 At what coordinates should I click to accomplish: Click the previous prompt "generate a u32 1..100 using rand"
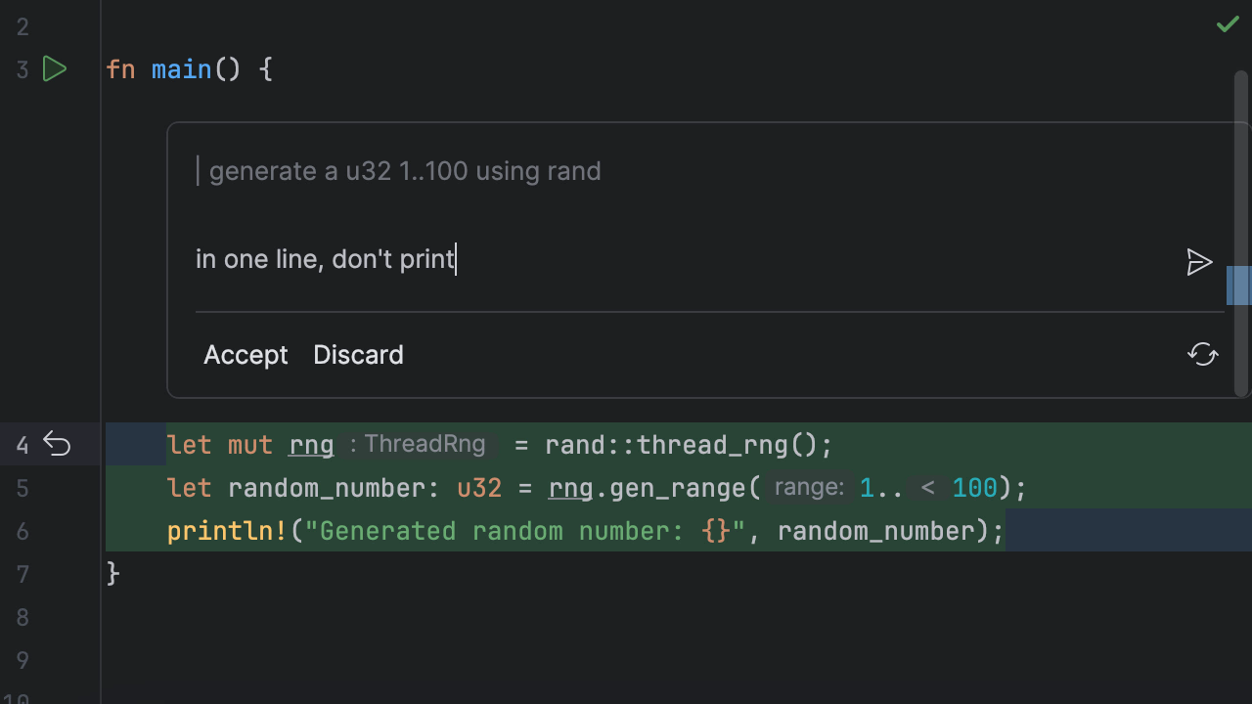pos(405,171)
